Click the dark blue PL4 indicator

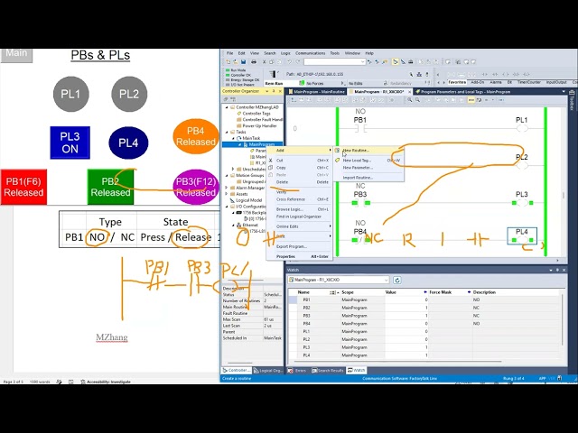[x=128, y=143]
